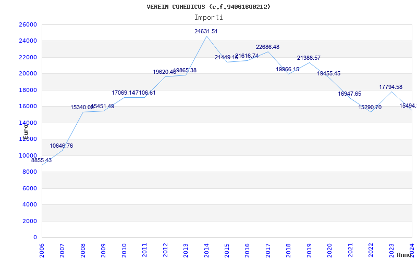417x260 pixels.
Task: Select the 0 y-axis tick label
Action: (35, 238)
